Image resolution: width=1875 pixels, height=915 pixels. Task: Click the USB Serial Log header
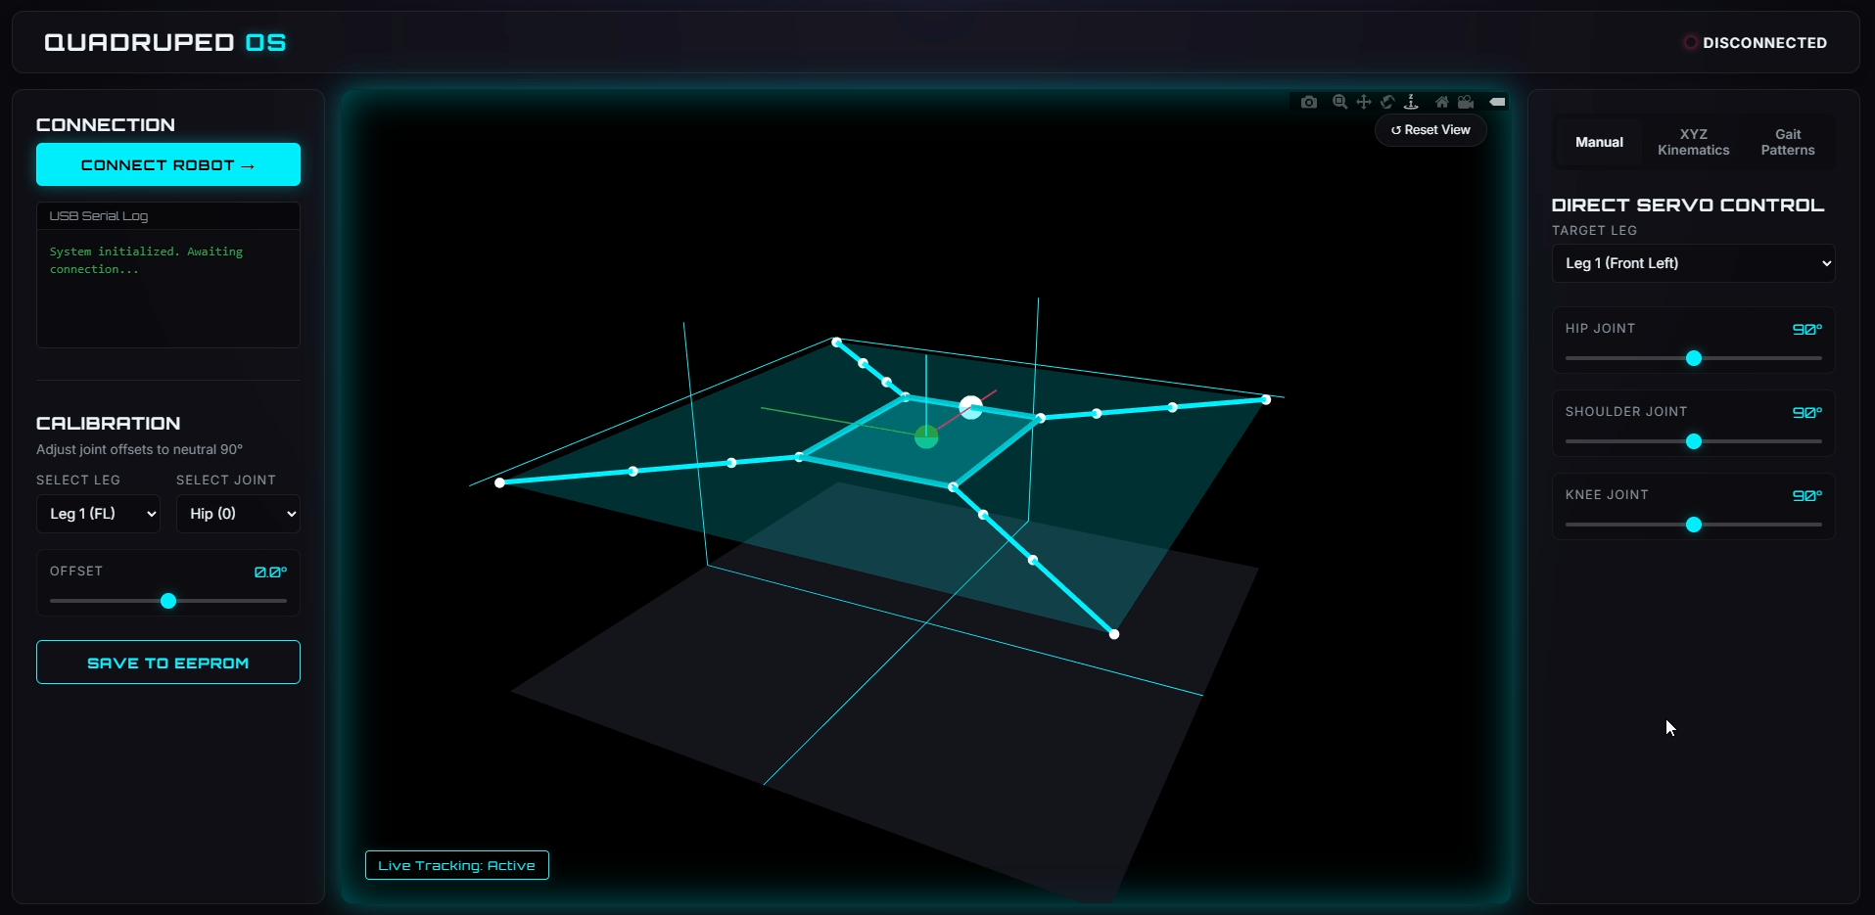point(168,216)
